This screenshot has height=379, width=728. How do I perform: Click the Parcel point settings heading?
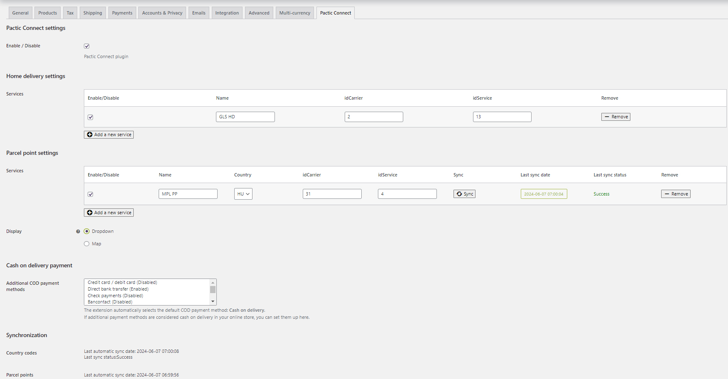32,153
